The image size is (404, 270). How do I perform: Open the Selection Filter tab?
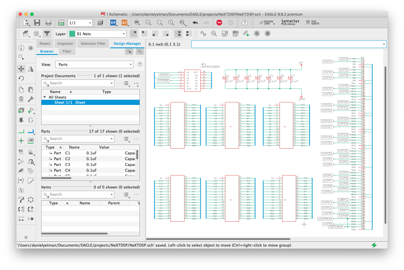[93, 44]
